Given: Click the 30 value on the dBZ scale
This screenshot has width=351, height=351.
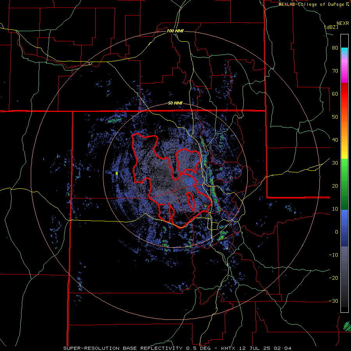Looking at the screenshot, I should [x=335, y=163].
